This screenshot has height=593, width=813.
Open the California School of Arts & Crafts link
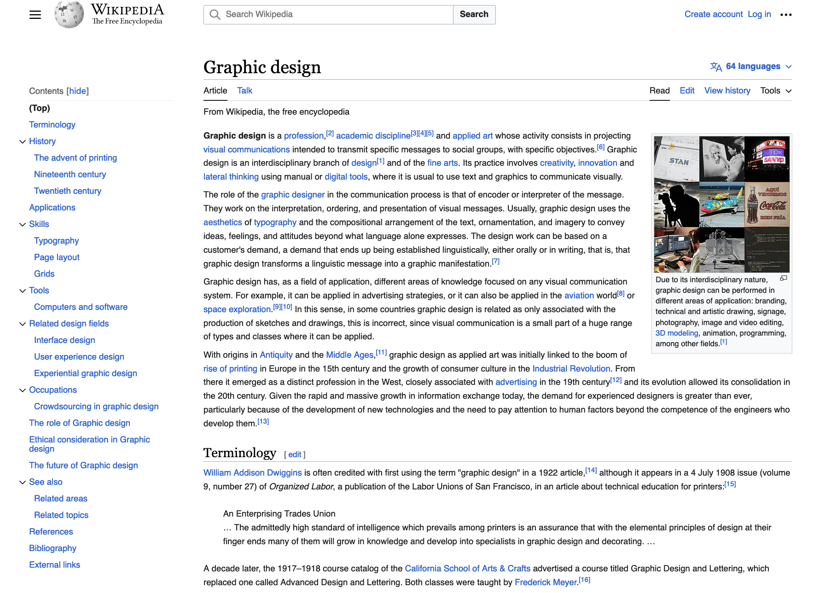click(468, 569)
